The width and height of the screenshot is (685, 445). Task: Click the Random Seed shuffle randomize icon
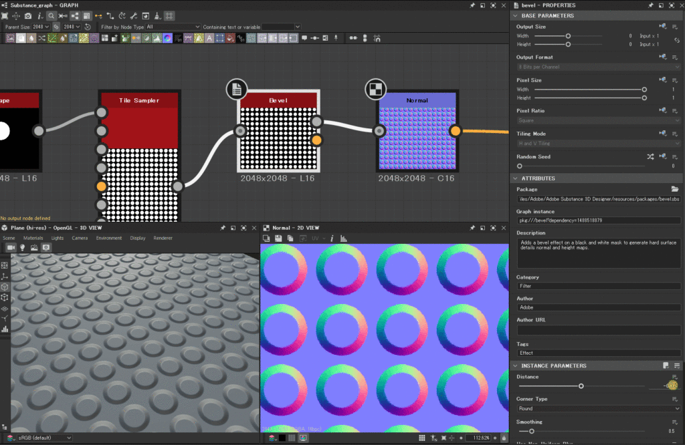650,156
